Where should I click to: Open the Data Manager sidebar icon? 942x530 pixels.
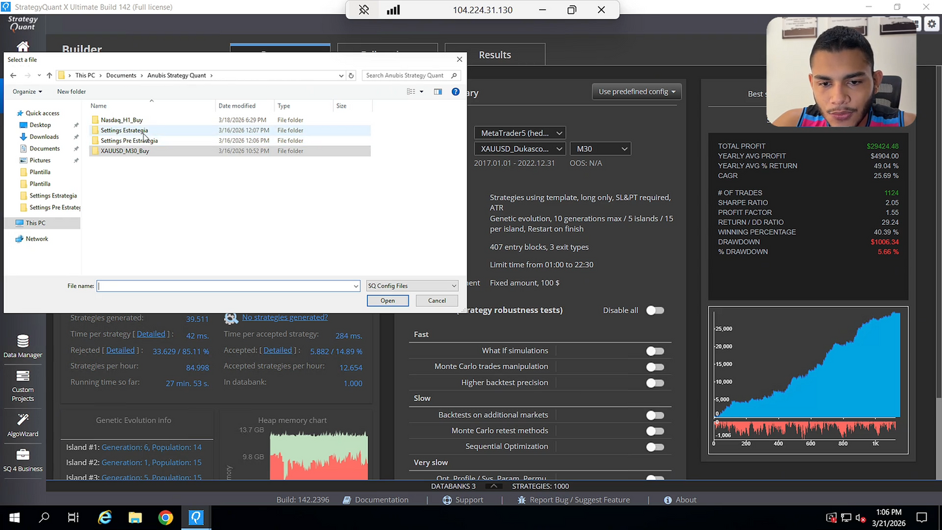pyautogui.click(x=23, y=346)
